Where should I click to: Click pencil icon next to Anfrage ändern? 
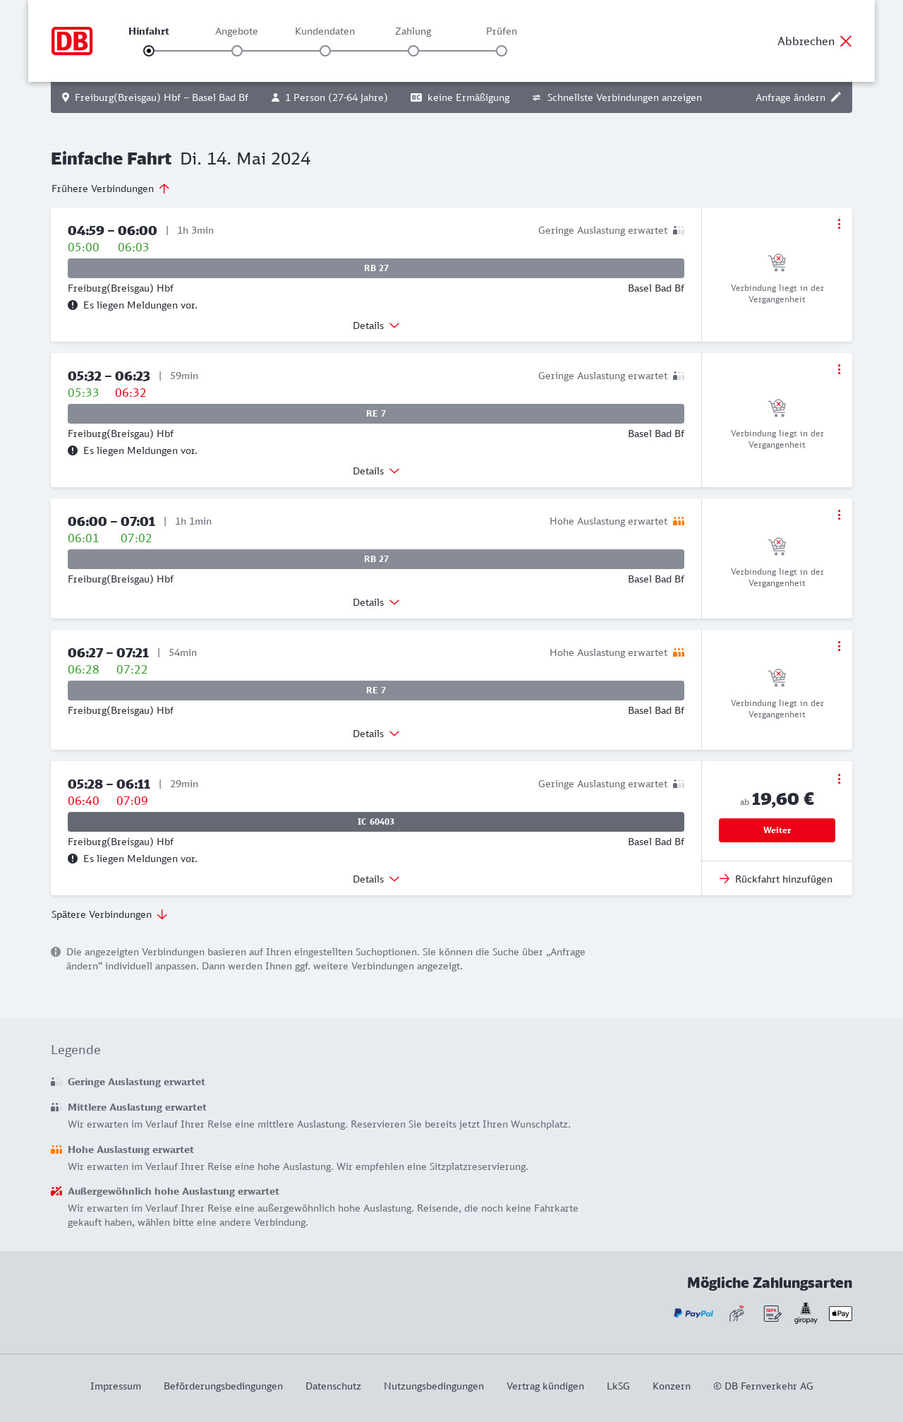click(836, 97)
